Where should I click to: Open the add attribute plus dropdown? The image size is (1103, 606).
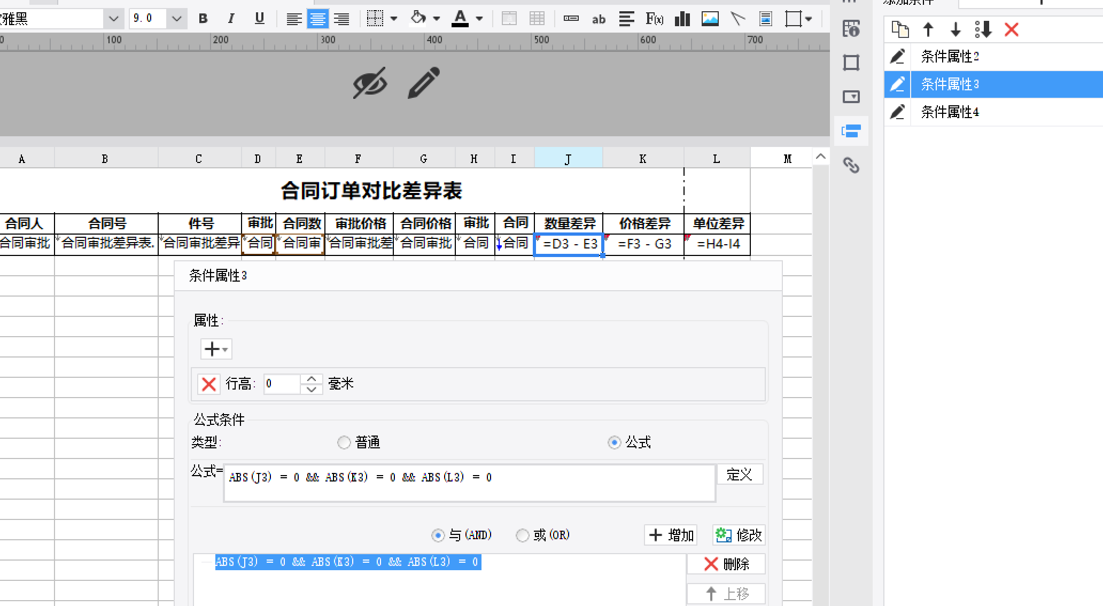(x=216, y=349)
